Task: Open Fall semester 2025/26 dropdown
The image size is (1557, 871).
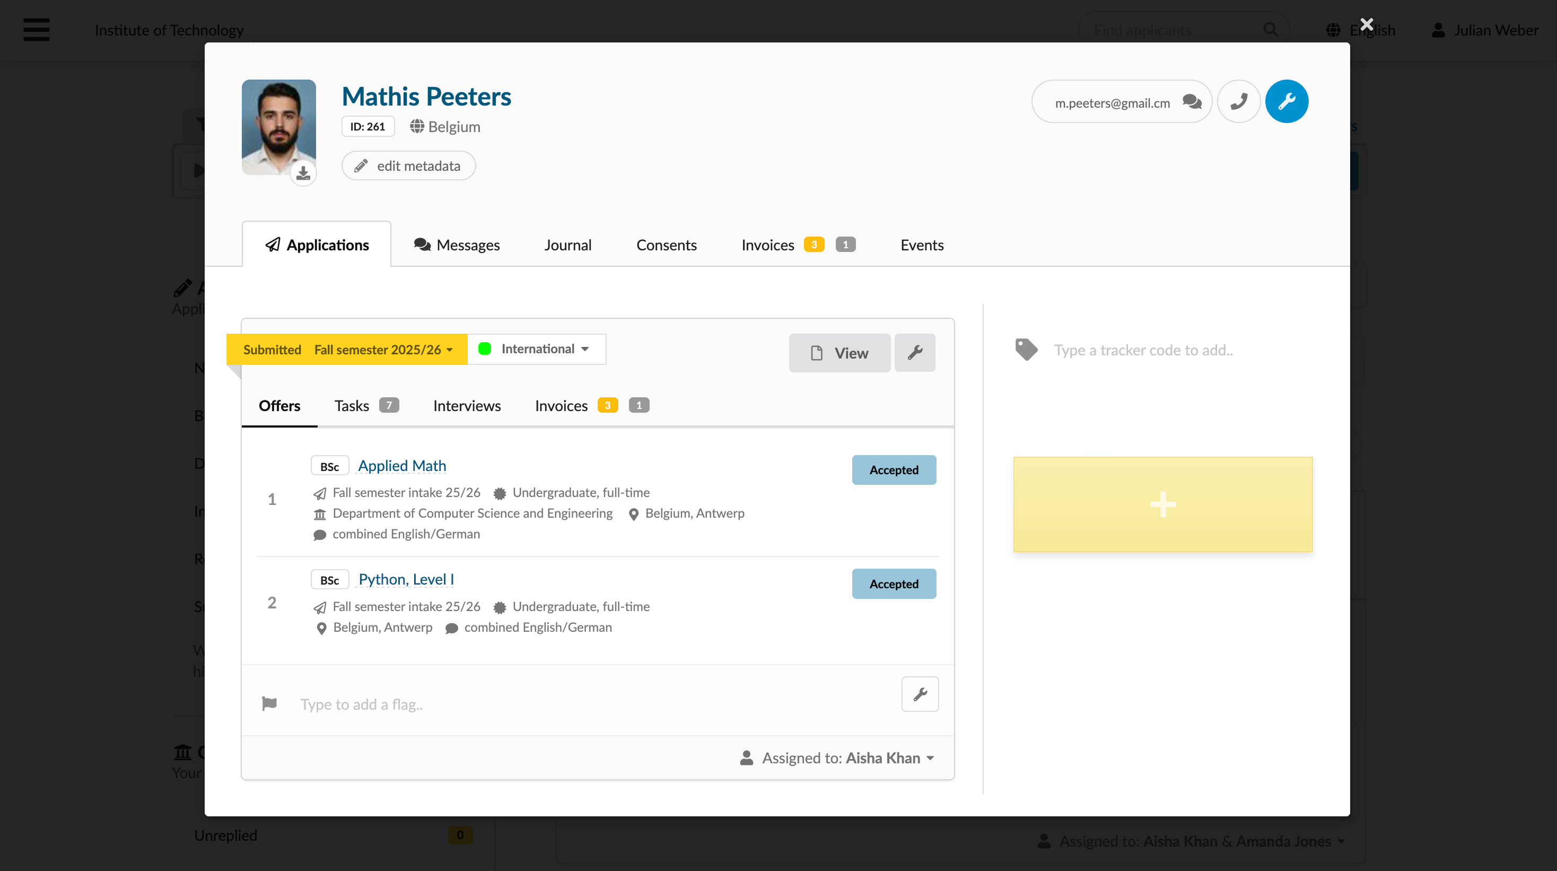Action: (383, 350)
